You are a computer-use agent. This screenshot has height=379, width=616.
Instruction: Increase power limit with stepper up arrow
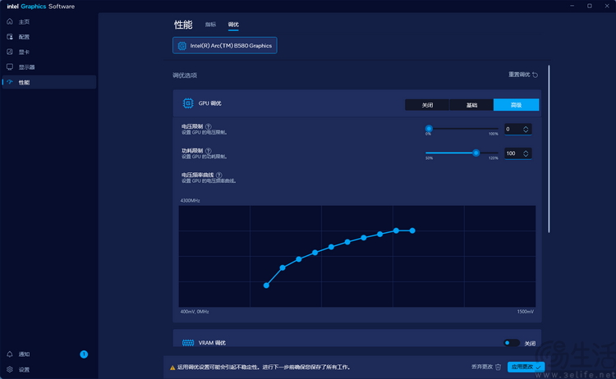[x=526, y=152]
